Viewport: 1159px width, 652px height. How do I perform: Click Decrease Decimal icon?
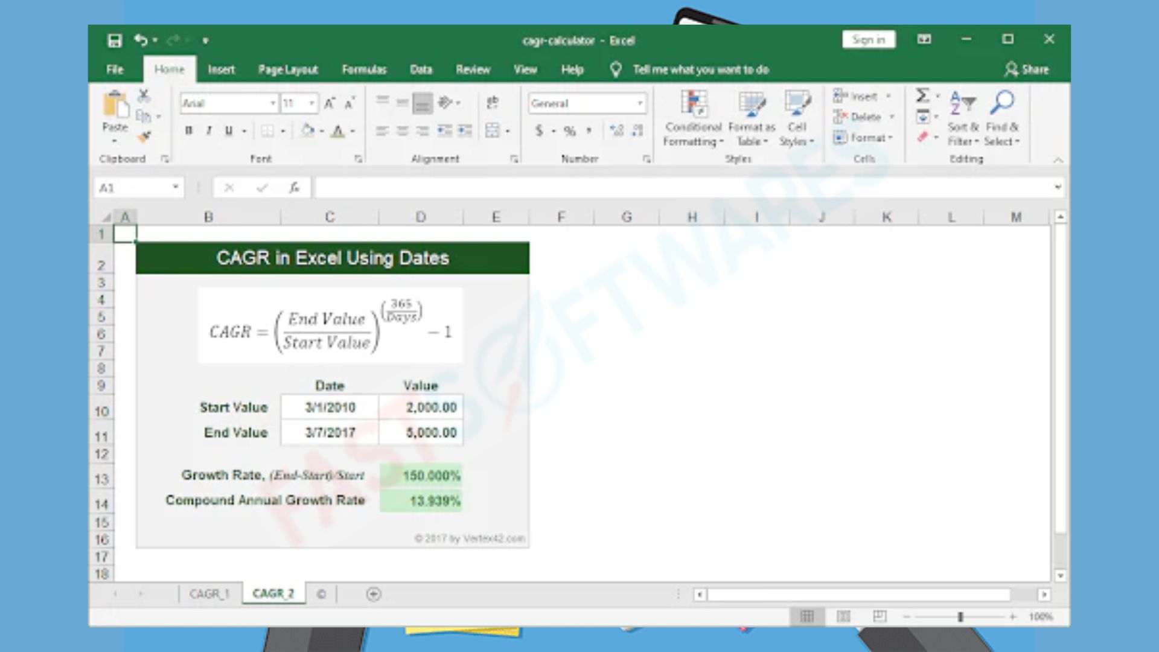[637, 130]
